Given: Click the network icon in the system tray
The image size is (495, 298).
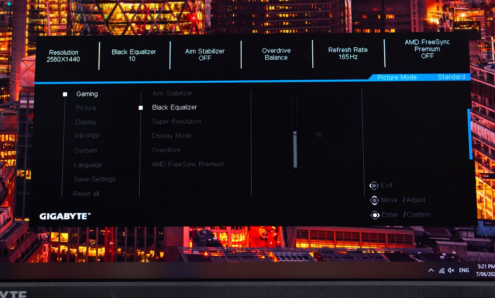Looking at the screenshot, I should [441, 270].
